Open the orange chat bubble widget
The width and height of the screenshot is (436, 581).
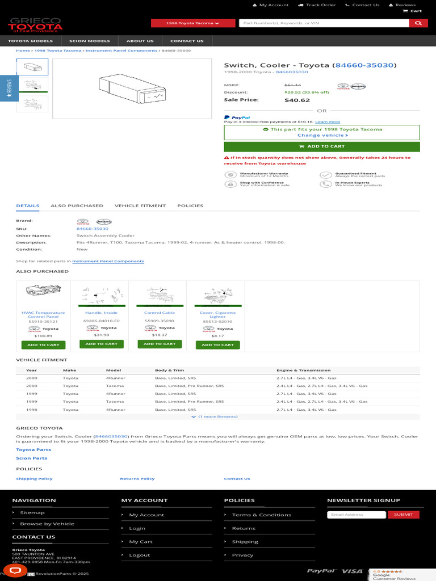(x=15, y=571)
